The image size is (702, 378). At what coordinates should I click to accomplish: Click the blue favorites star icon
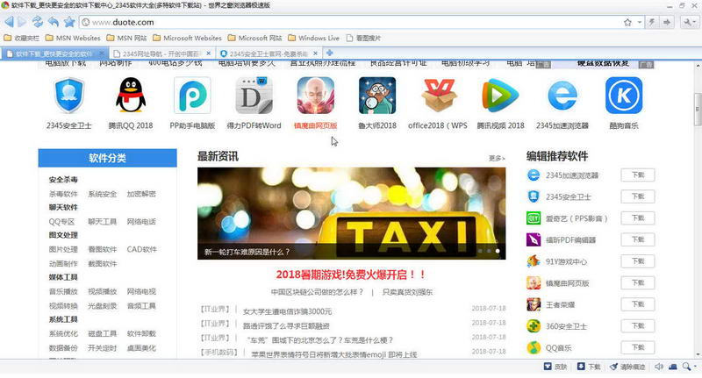[69, 21]
